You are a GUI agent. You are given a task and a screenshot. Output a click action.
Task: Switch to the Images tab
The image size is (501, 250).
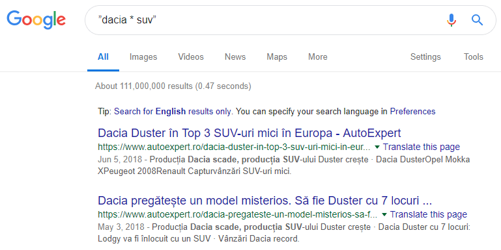143,56
